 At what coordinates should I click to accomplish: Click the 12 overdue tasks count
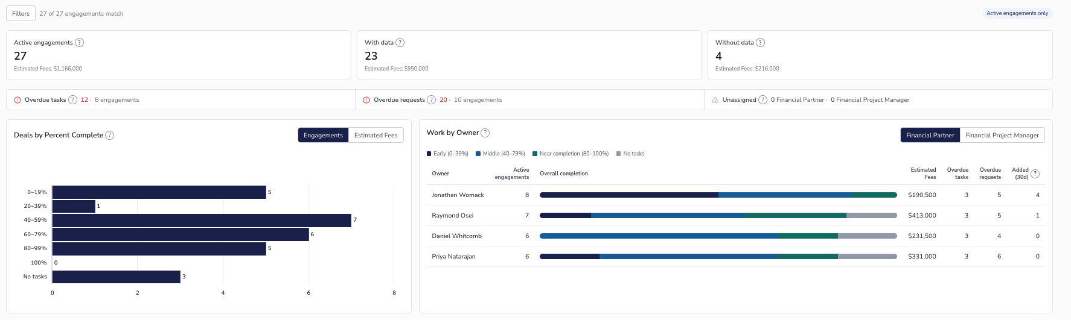(x=85, y=100)
